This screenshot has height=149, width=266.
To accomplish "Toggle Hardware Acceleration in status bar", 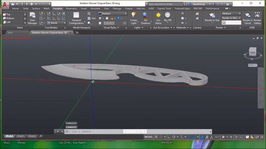I will point(242,137).
